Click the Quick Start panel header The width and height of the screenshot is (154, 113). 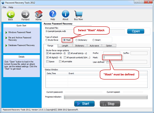[x=21, y=26]
